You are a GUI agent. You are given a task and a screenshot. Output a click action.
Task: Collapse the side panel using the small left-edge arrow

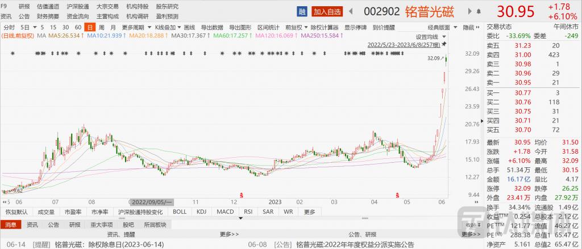click(x=483, y=121)
